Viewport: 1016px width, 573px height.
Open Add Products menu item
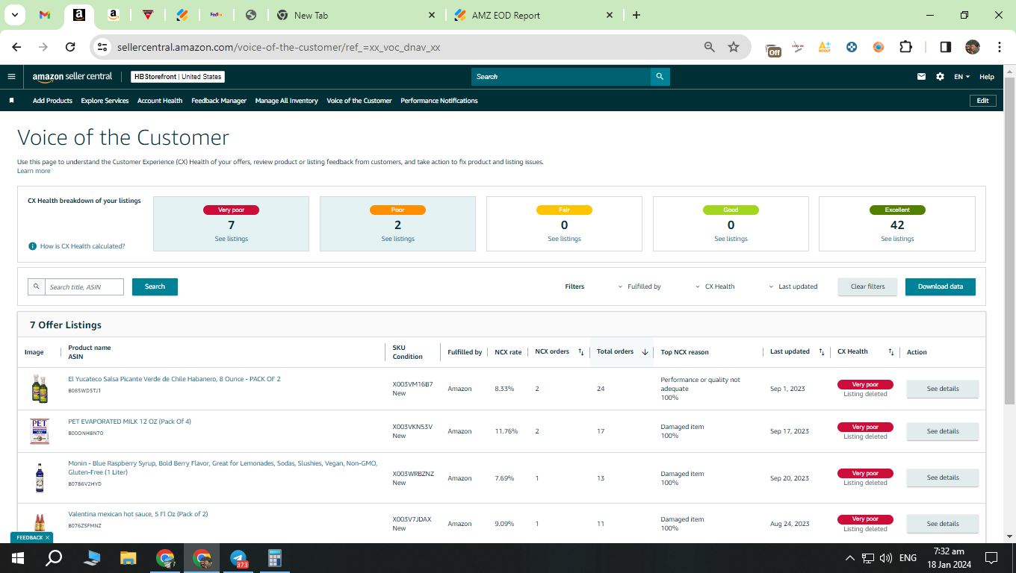(52, 101)
